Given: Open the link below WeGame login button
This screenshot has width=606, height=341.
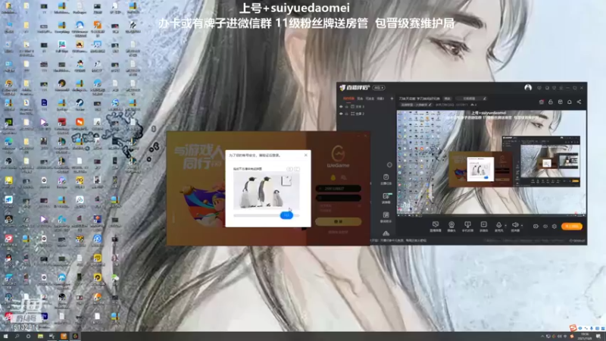Looking at the screenshot, I should pos(338,232).
